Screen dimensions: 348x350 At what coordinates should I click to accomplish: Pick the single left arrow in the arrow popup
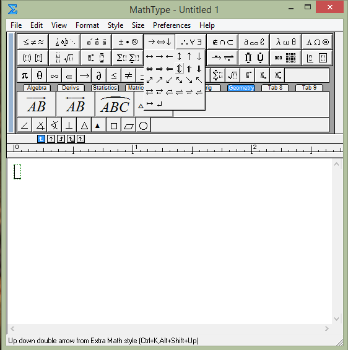[170, 57]
